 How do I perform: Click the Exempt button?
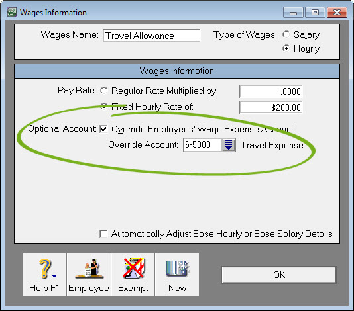click(133, 275)
